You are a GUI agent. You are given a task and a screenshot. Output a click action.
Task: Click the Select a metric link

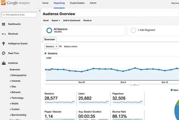(x=71, y=46)
